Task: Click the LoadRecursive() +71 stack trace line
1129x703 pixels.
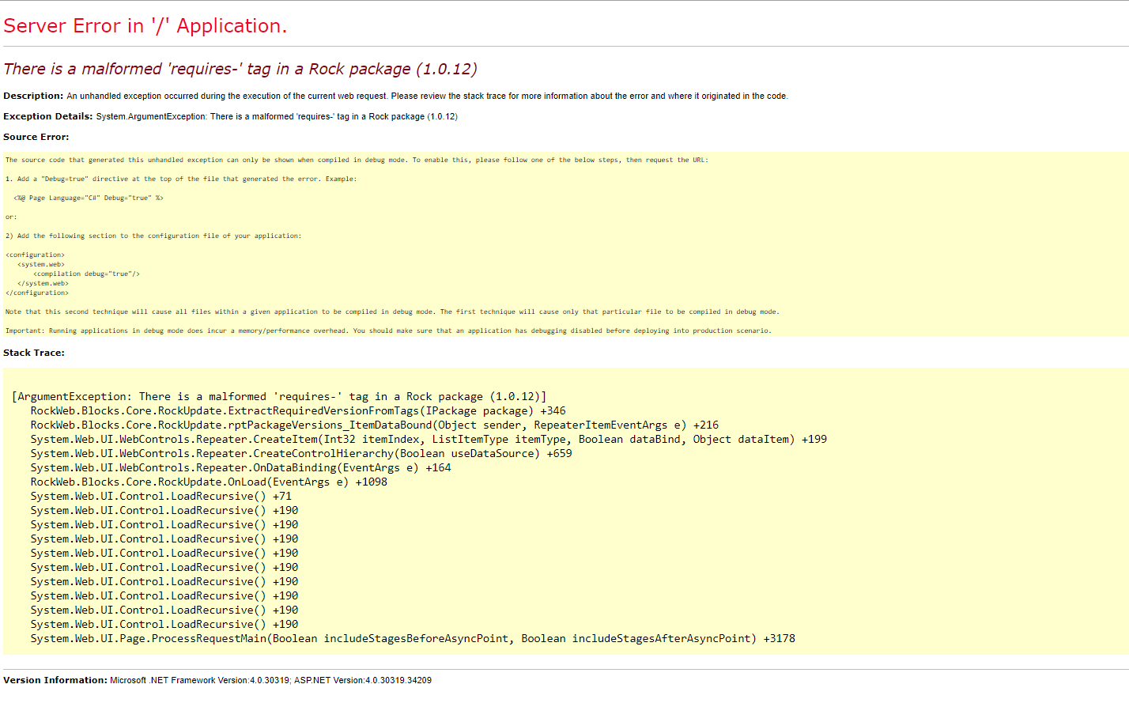Action: pos(160,497)
